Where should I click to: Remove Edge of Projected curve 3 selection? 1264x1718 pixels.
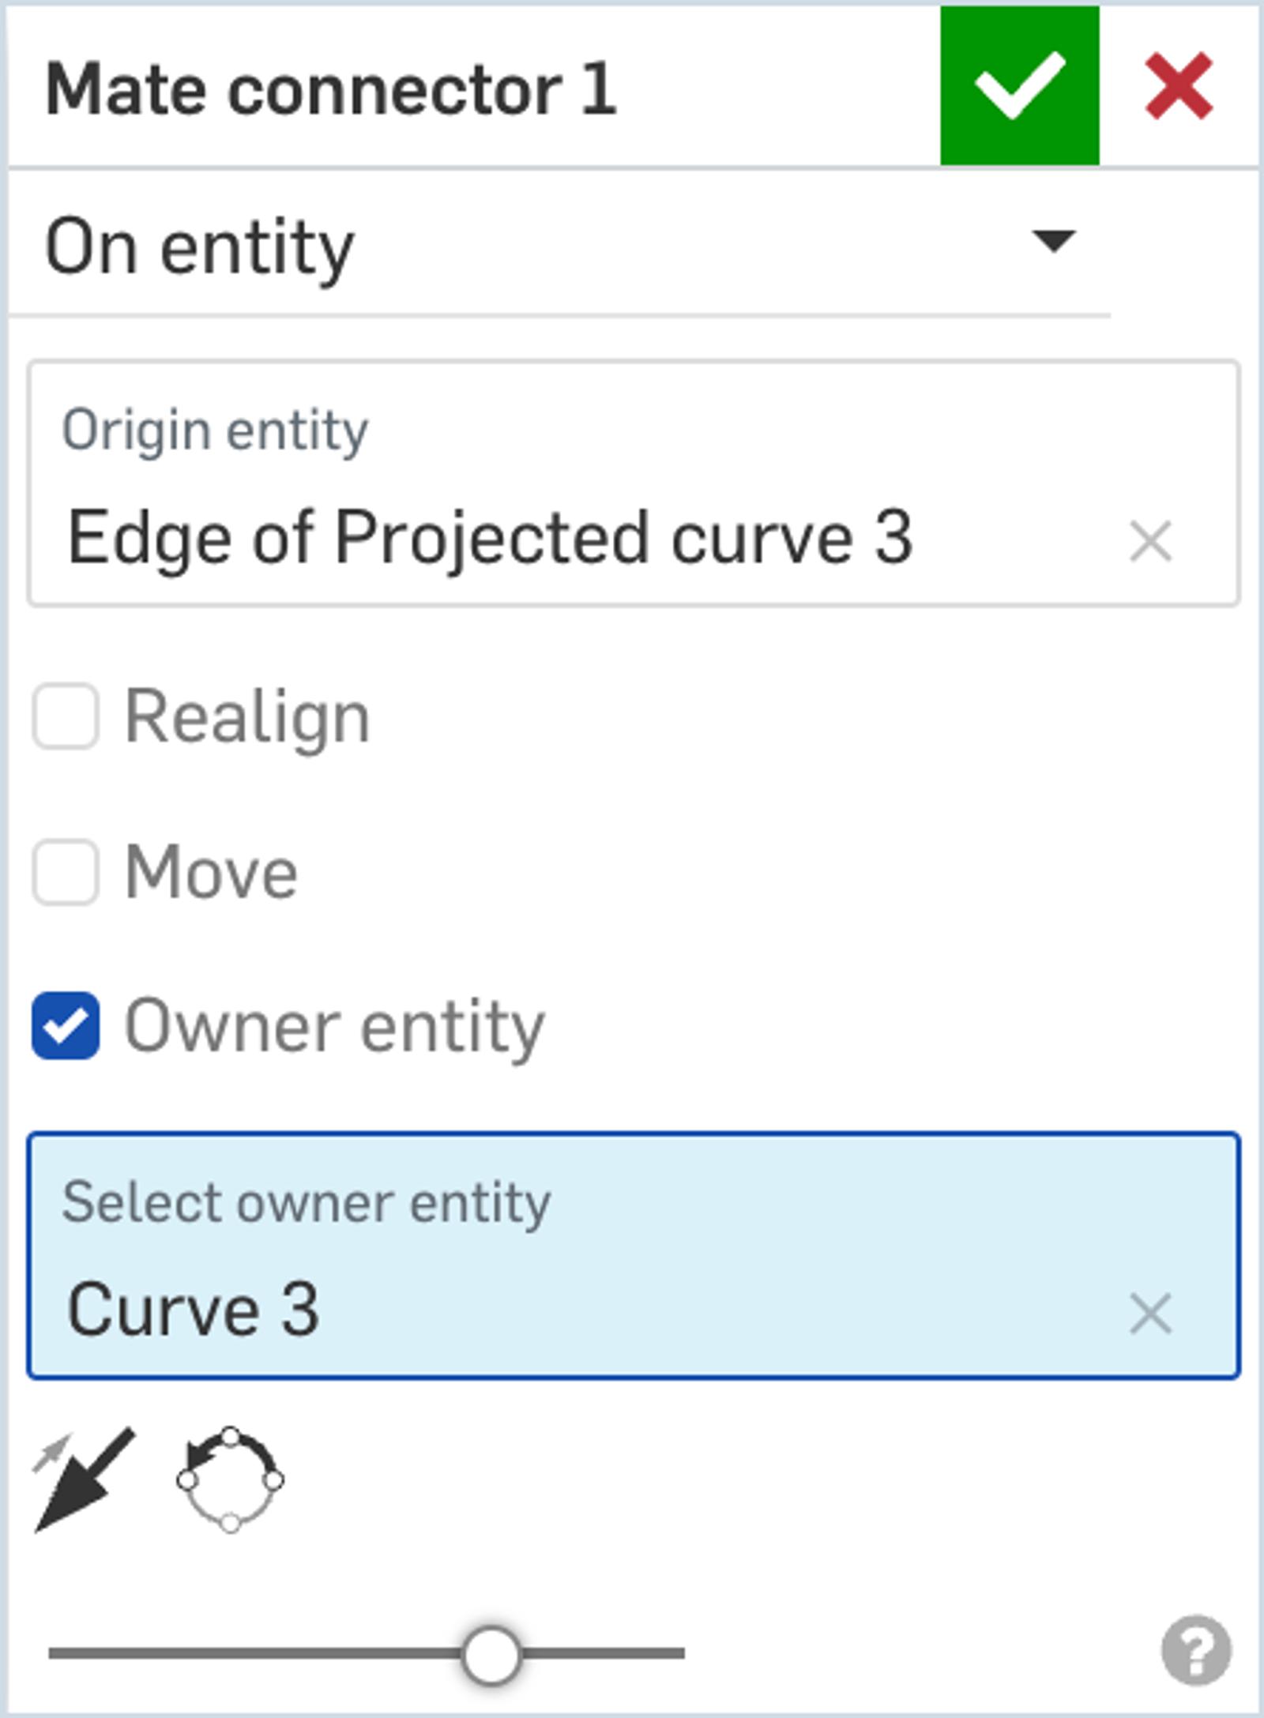pyautogui.click(x=1150, y=541)
